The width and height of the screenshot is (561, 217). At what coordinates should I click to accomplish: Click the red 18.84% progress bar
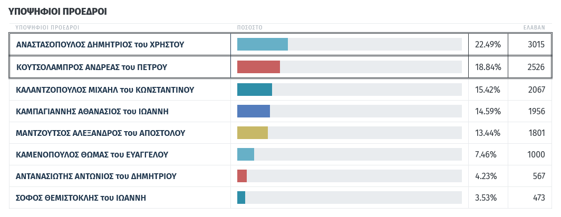pyautogui.click(x=258, y=67)
